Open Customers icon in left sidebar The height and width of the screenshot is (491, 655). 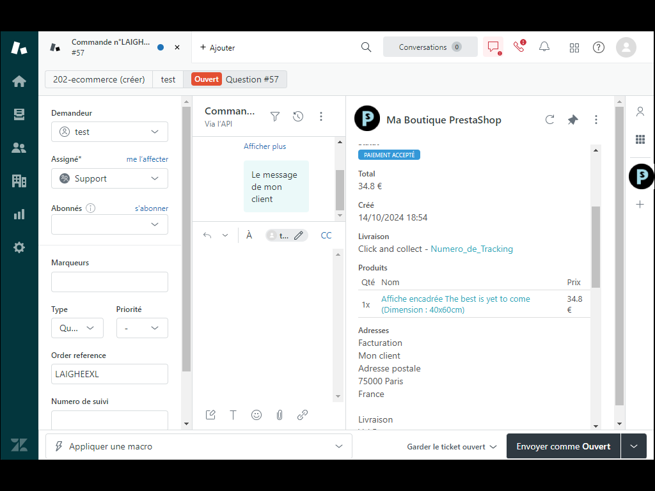tap(19, 148)
